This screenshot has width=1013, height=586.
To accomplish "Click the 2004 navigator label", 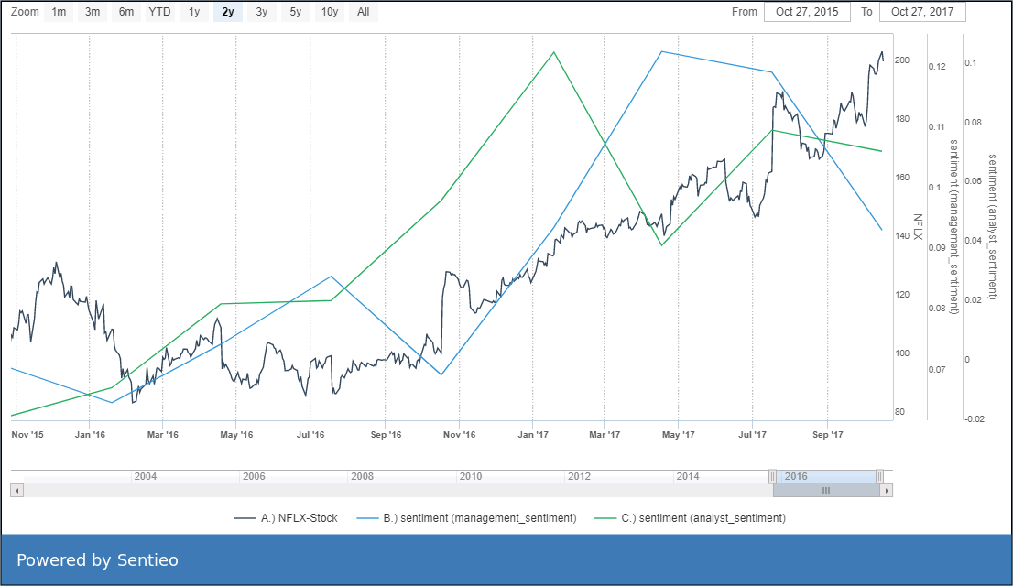I will 146,476.
